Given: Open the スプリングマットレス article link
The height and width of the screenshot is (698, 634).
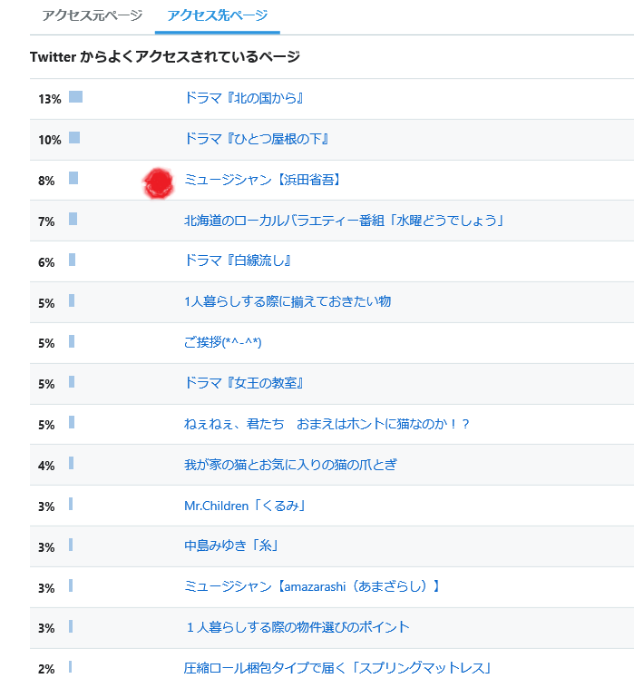Looking at the screenshot, I should click(x=337, y=668).
